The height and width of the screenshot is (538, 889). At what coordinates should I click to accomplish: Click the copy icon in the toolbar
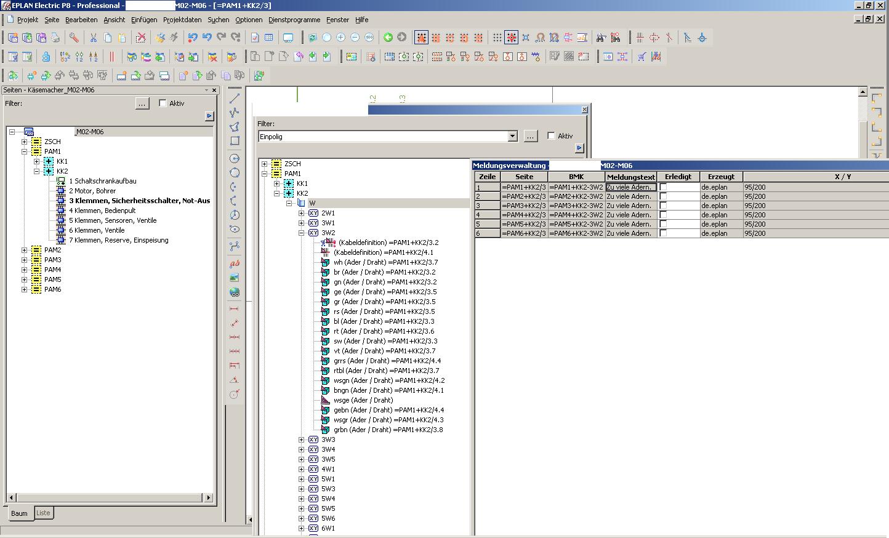coord(108,38)
